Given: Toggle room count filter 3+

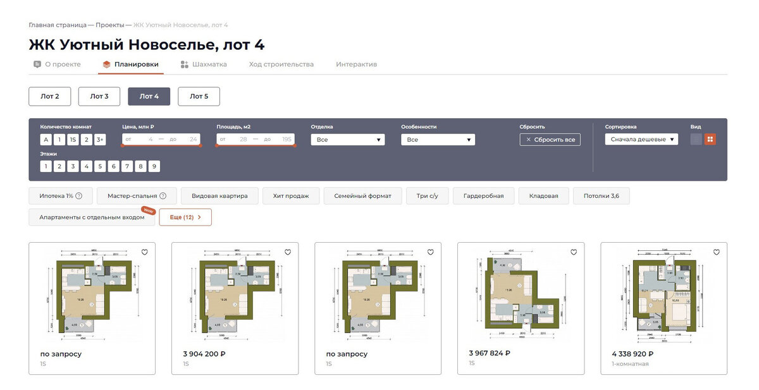Looking at the screenshot, I should 100,140.
